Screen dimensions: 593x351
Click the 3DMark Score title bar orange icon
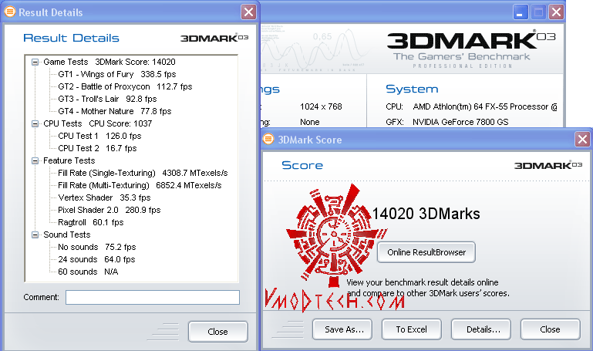click(268, 139)
